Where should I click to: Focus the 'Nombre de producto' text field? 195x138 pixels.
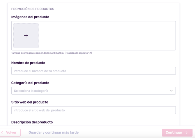tap(93, 71)
